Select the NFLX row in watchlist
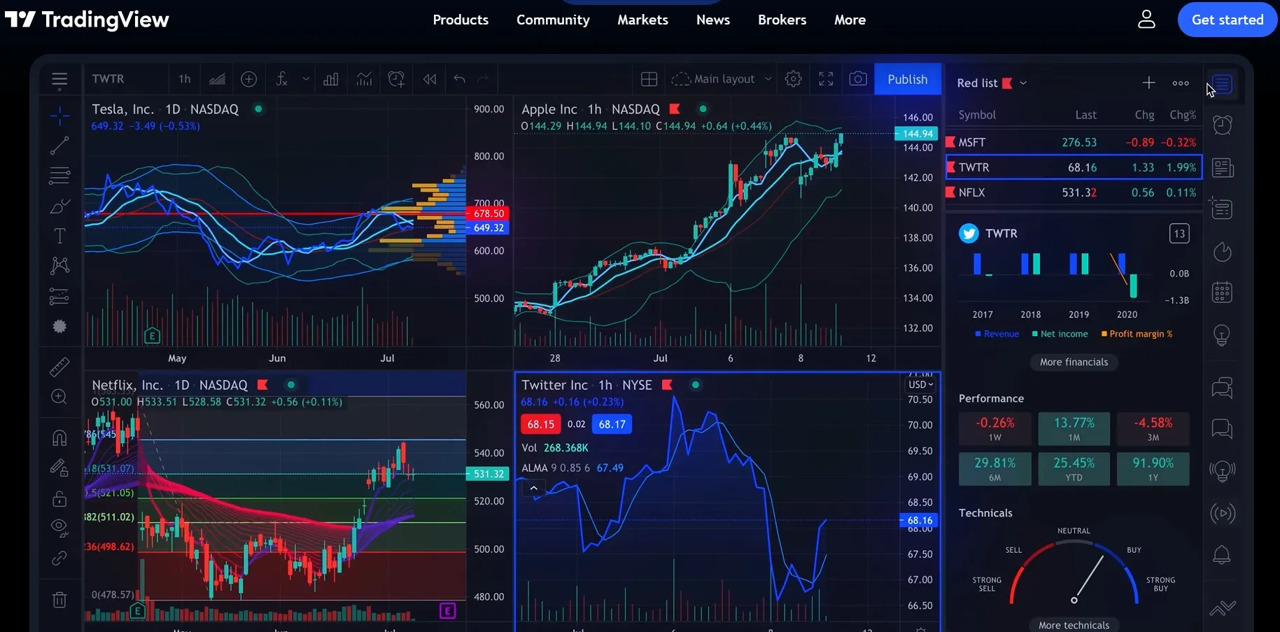The image size is (1280, 632). (x=1074, y=192)
